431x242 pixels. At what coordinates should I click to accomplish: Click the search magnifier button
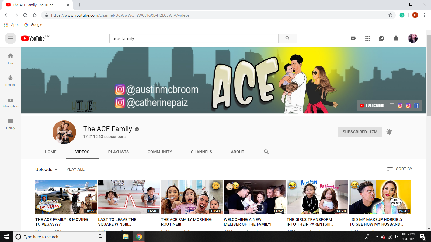point(288,38)
